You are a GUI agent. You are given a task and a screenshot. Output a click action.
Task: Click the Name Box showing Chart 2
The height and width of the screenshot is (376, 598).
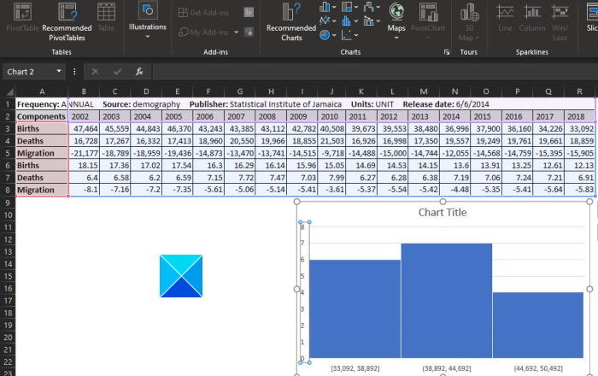tap(30, 72)
